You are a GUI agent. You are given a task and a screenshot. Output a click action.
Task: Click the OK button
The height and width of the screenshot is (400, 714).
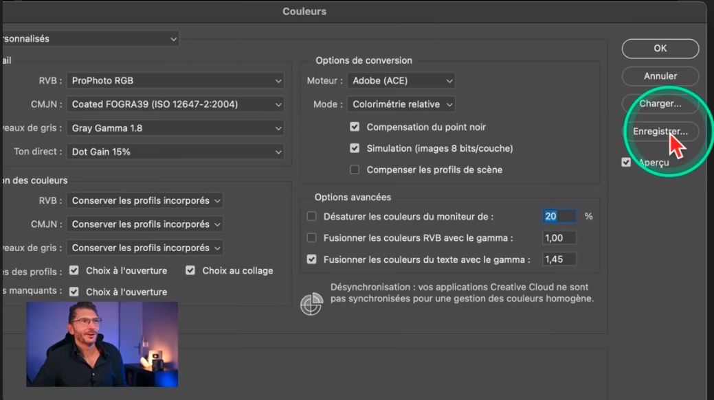(x=660, y=49)
